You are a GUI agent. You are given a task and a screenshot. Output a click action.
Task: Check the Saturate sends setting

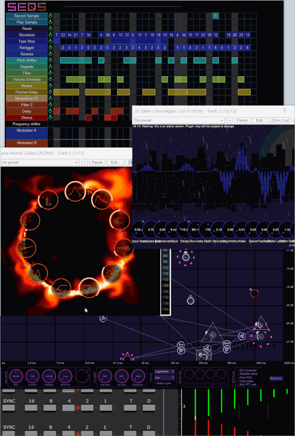click(x=239, y=374)
